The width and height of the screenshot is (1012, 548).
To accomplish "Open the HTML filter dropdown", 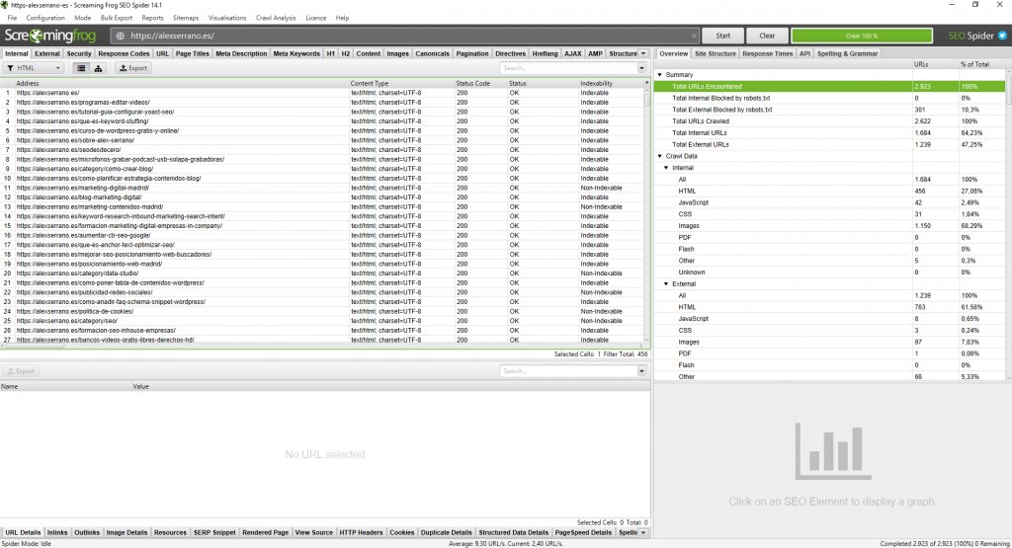I will (34, 68).
